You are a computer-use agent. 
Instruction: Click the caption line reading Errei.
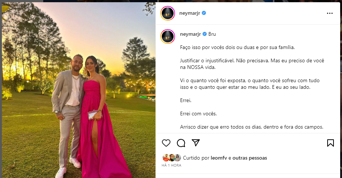point(186,101)
